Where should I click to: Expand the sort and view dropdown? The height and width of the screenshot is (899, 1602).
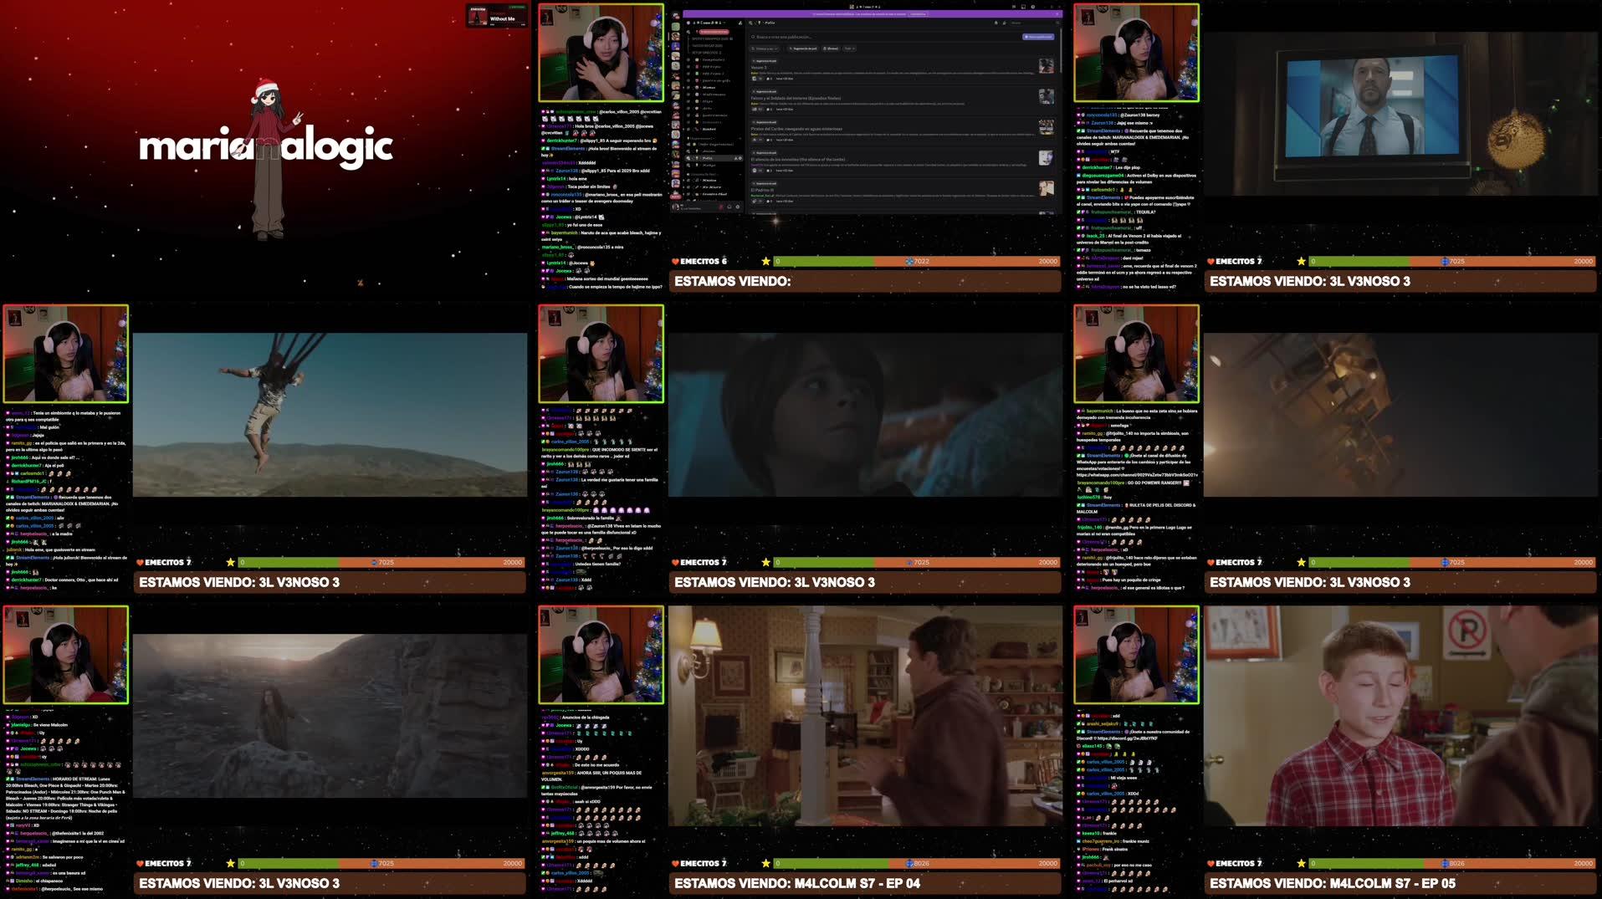click(x=765, y=49)
